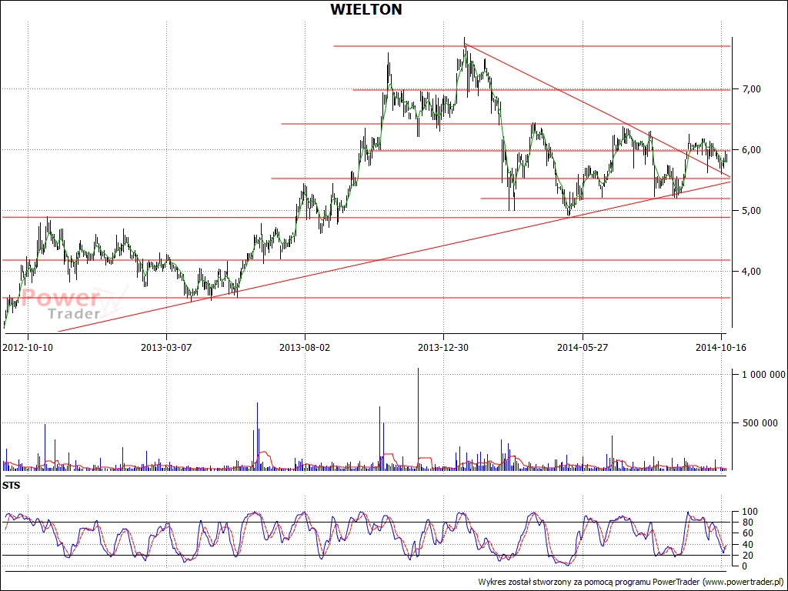Image resolution: width=788 pixels, height=591 pixels.
Task: Click the 500 000 volume label
Action: pyautogui.click(x=760, y=423)
